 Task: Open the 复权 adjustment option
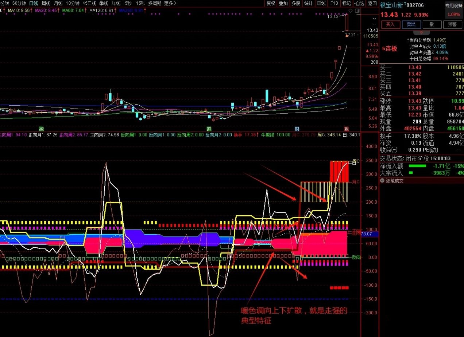pos(271,3)
